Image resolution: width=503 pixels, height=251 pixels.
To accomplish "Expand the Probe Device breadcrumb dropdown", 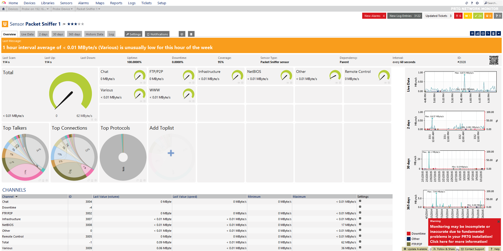I will point(72,9).
